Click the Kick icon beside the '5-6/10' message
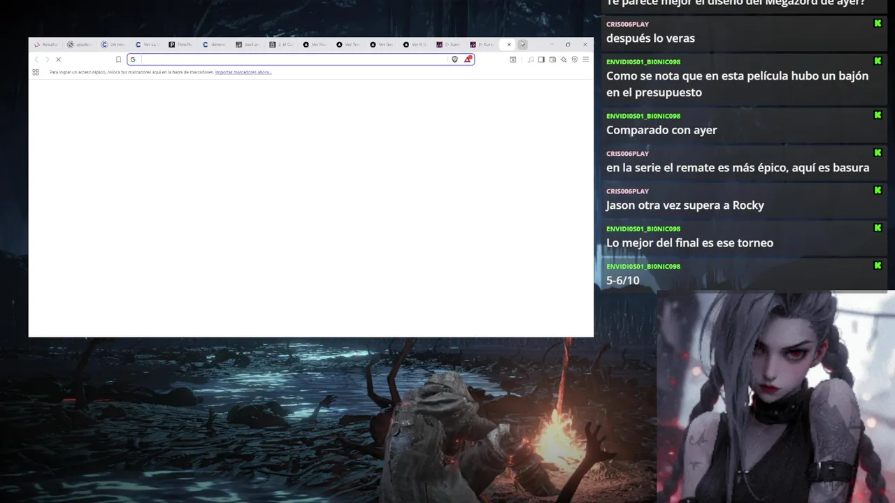 click(x=878, y=265)
